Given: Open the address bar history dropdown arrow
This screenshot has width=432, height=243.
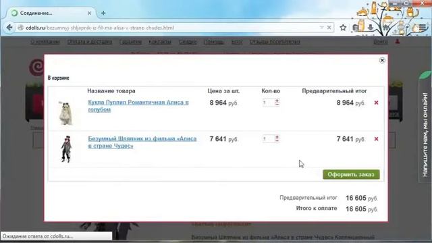Looking at the screenshot, I should [x=321, y=28].
